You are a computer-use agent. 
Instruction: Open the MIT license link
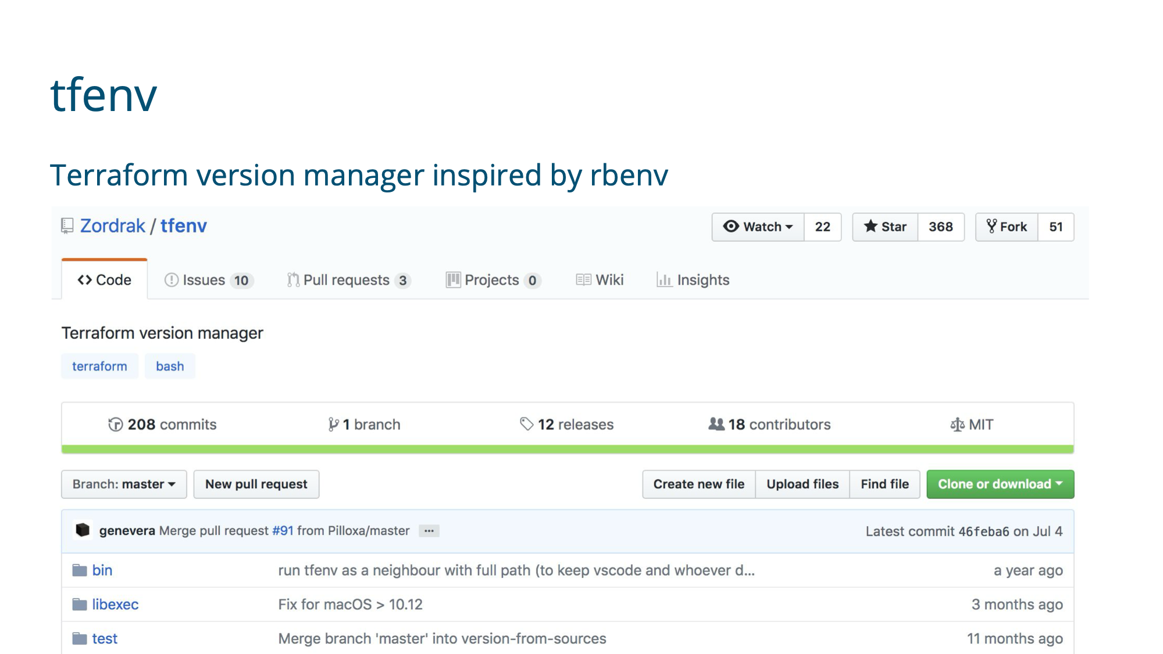972,424
